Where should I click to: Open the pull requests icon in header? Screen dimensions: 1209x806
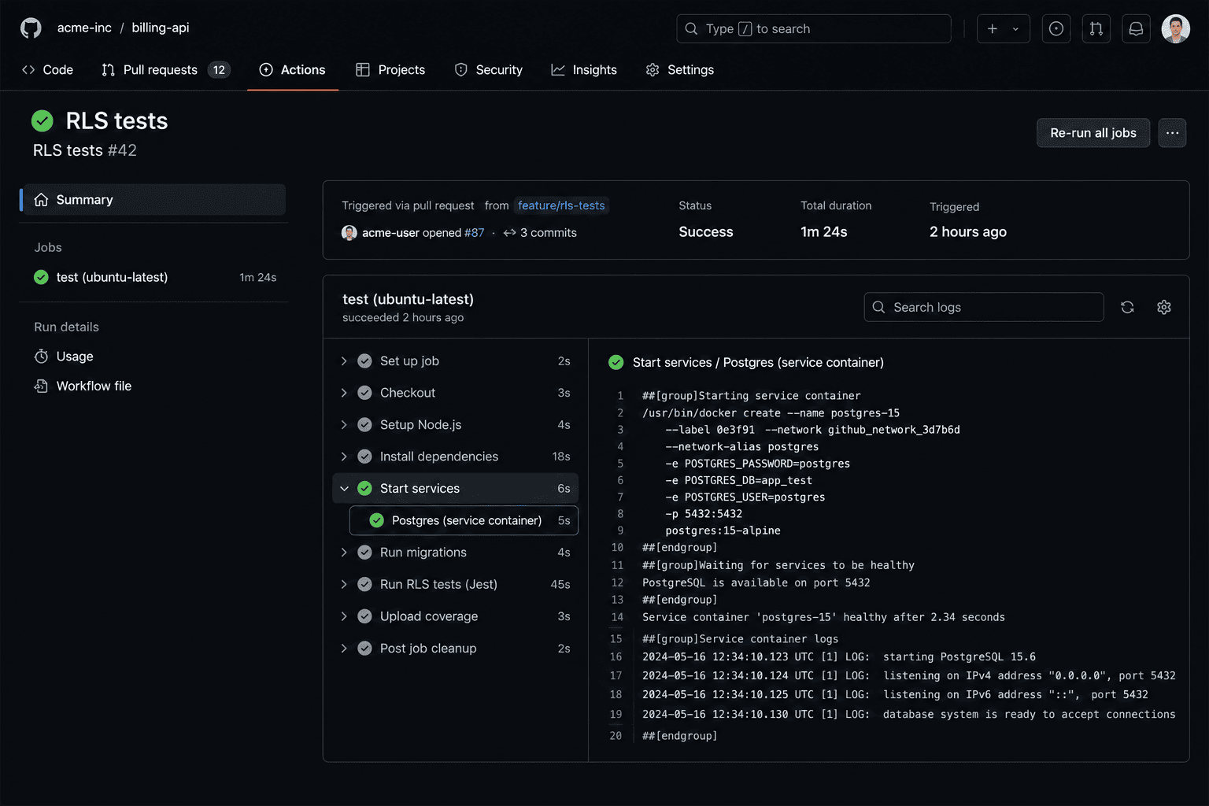[x=1096, y=28]
